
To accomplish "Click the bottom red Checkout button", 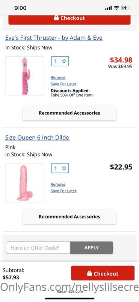I will coord(103,273).
